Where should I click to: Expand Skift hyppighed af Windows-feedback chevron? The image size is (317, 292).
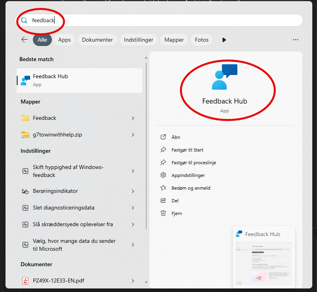(133, 171)
